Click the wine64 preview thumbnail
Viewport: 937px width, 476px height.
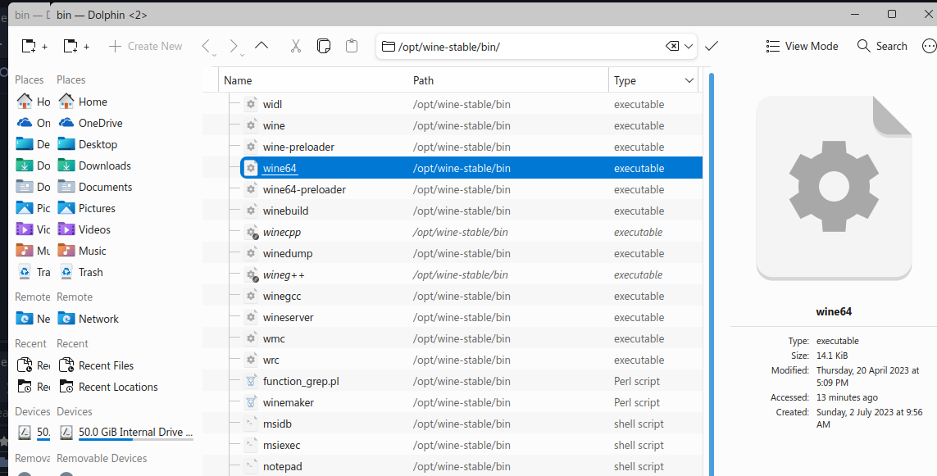pos(834,188)
